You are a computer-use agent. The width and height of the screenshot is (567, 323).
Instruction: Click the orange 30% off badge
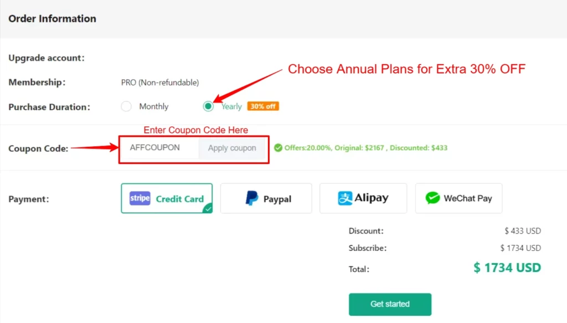tap(263, 106)
